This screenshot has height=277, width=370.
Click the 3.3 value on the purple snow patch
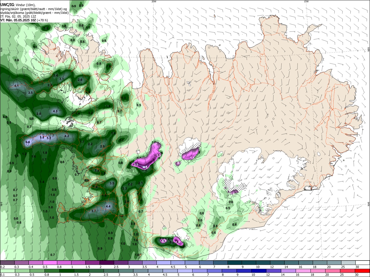(136, 164)
